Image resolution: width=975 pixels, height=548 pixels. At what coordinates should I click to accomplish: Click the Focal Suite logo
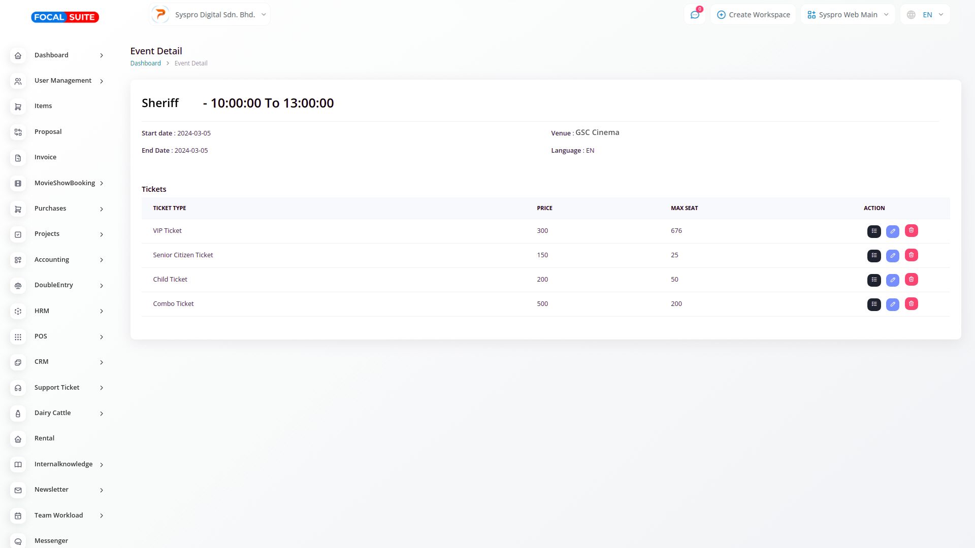pos(65,17)
